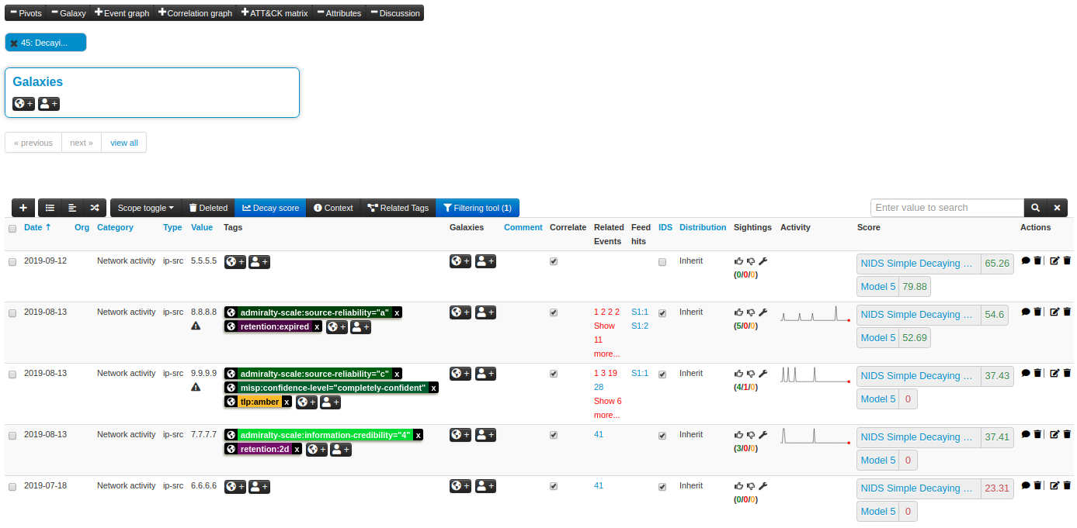Screen dimensions: 1077x528
Task: Expand the ATT&CK matrix section
Action: 274,13
